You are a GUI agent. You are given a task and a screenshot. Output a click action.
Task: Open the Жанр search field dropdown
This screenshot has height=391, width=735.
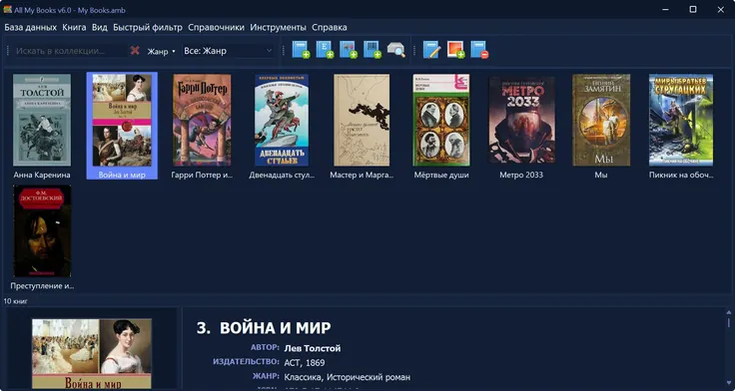click(x=161, y=51)
